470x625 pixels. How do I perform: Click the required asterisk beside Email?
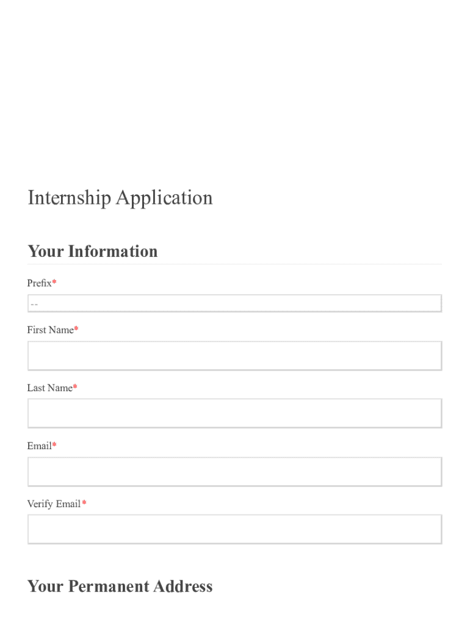pos(54,446)
